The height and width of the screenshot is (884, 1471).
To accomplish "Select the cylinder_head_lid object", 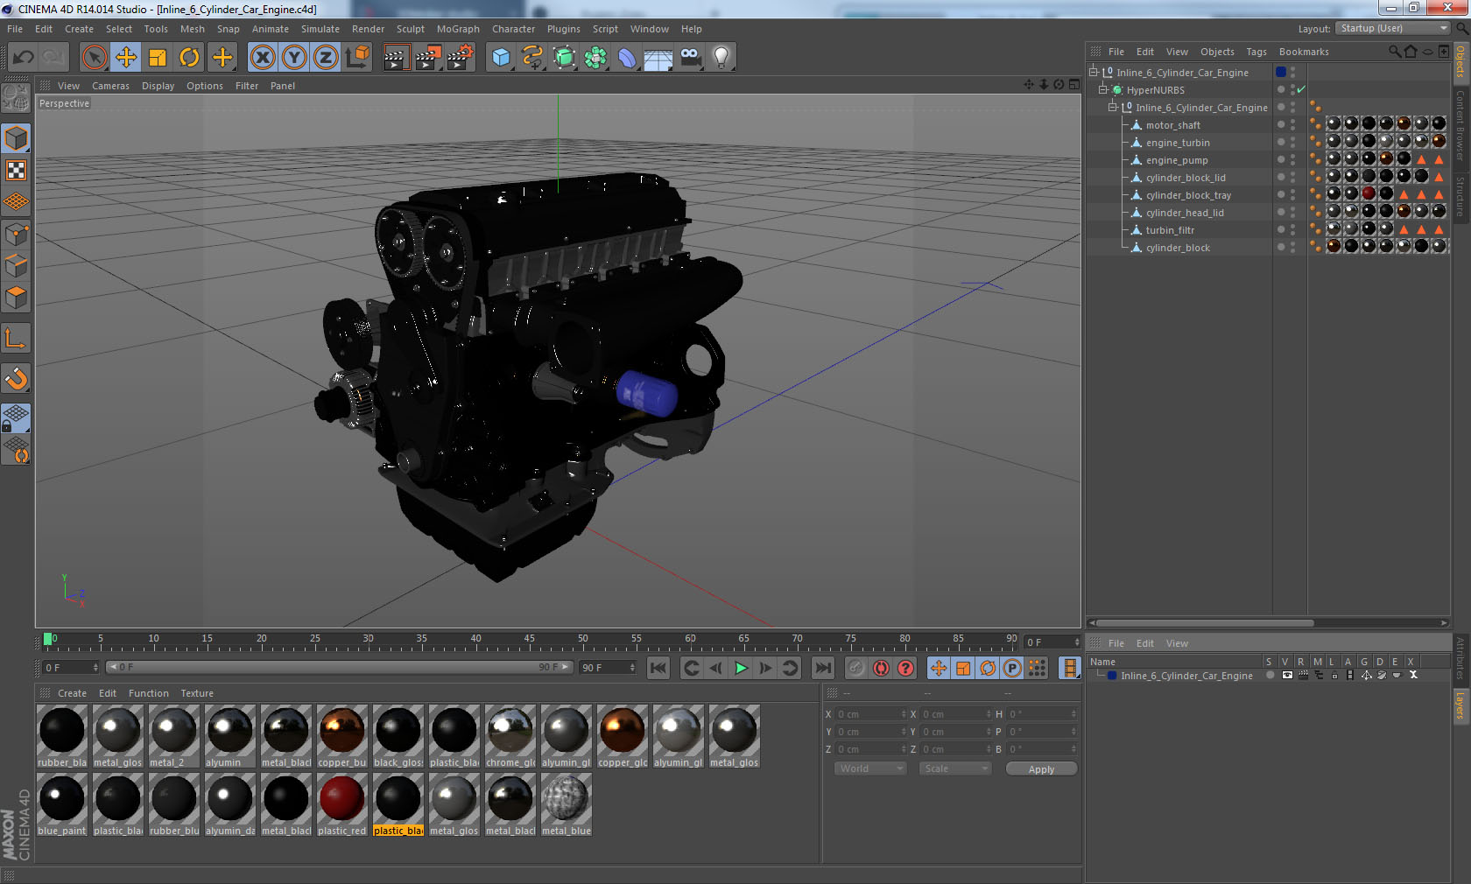I will click(x=1185, y=213).
